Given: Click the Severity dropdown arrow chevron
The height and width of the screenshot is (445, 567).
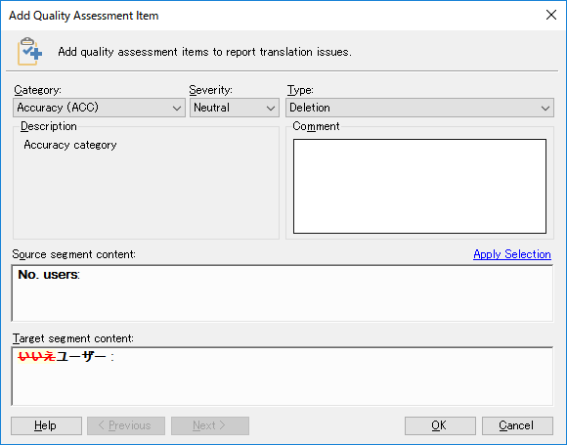Looking at the screenshot, I should click(x=271, y=108).
